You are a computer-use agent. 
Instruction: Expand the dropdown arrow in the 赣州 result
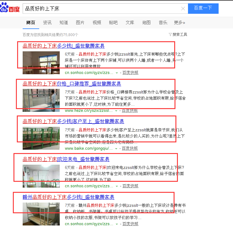117,224
